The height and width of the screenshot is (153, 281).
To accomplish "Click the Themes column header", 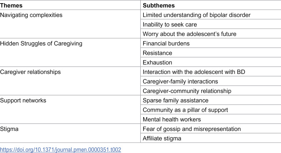I will coord(70,5).
